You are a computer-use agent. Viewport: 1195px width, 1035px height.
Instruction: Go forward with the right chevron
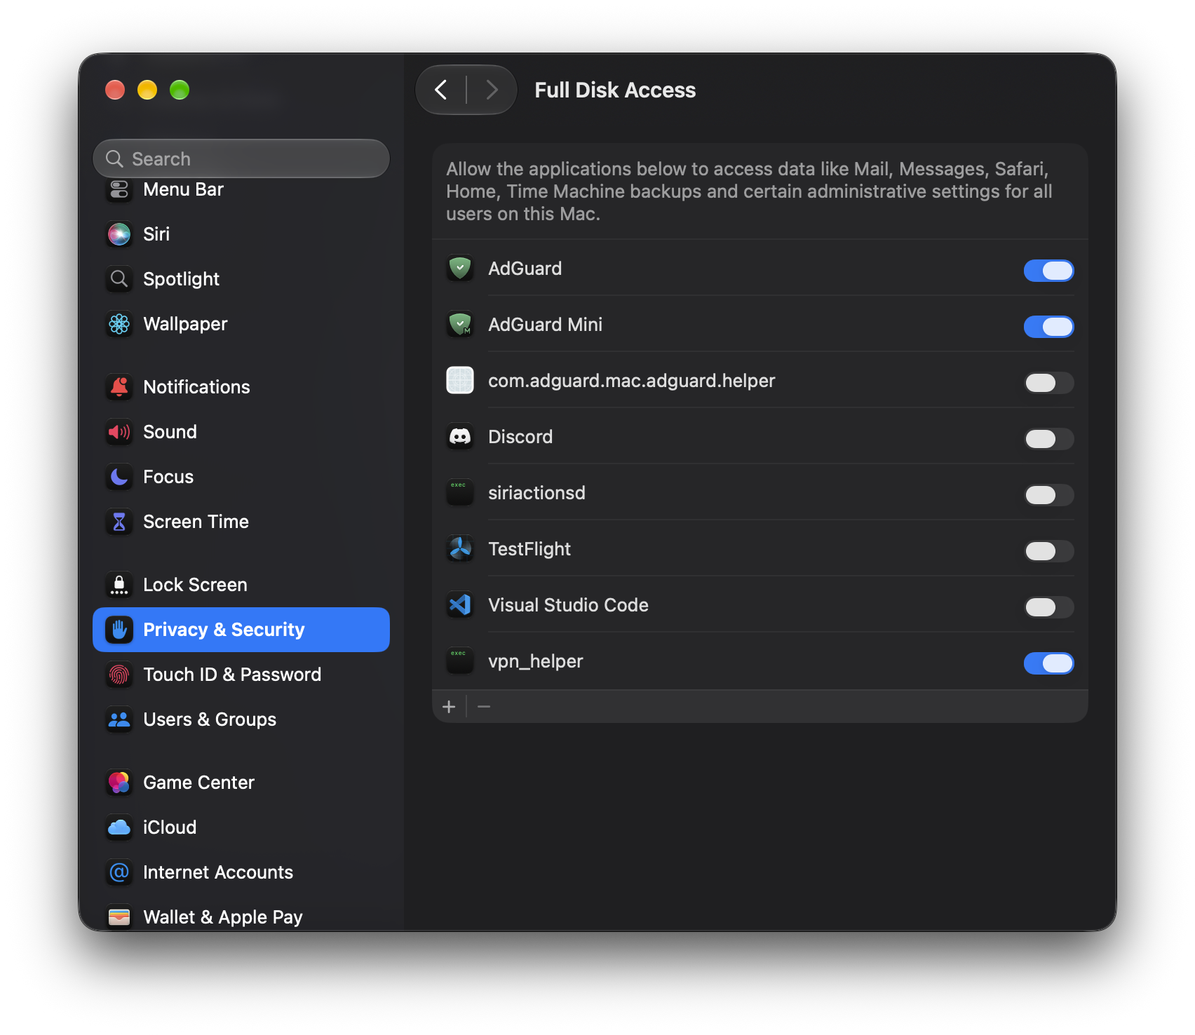492,90
